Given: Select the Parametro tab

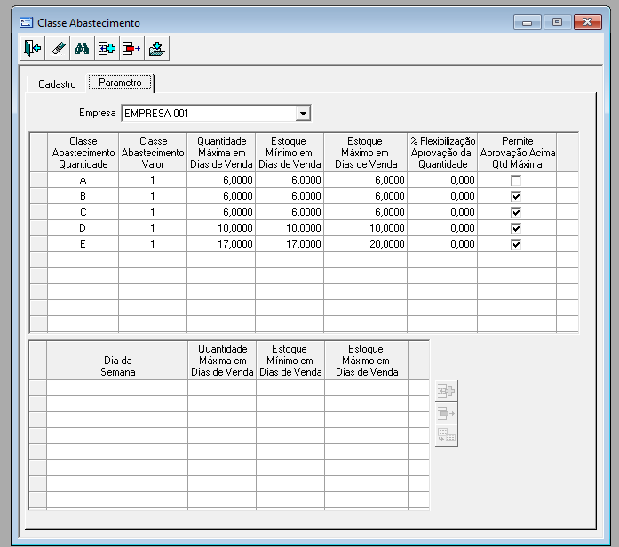Looking at the screenshot, I should (120, 83).
